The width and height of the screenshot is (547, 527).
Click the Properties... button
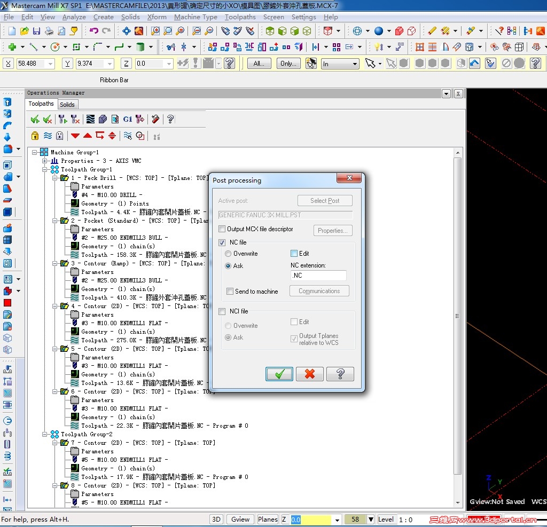[x=332, y=231]
